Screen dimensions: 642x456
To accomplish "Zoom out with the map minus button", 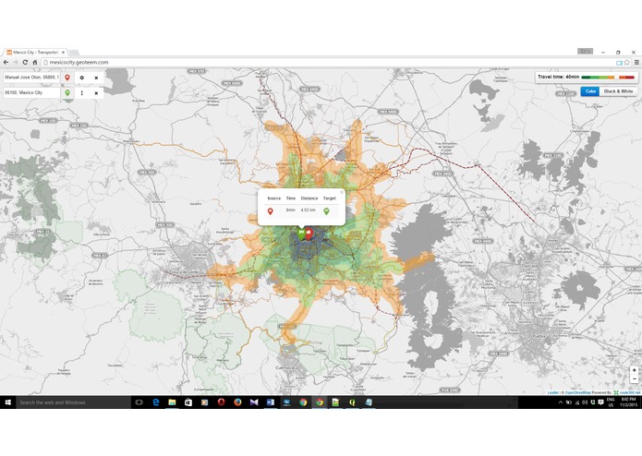I will coord(635,379).
